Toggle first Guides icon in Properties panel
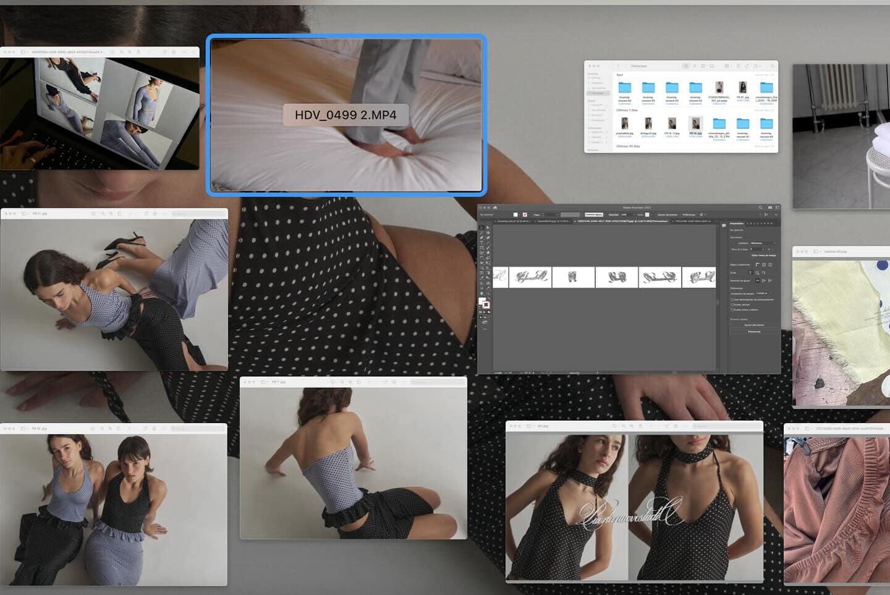This screenshot has height=595, width=890. pos(751,273)
